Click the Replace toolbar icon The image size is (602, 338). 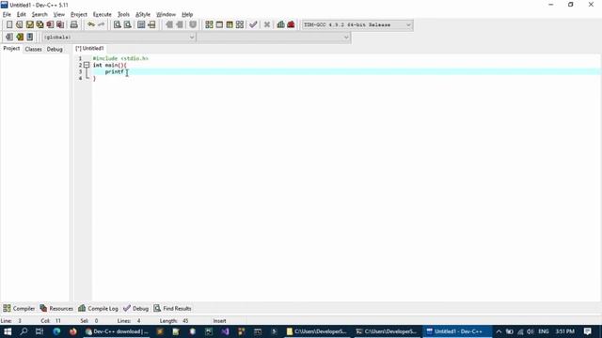tap(128, 24)
